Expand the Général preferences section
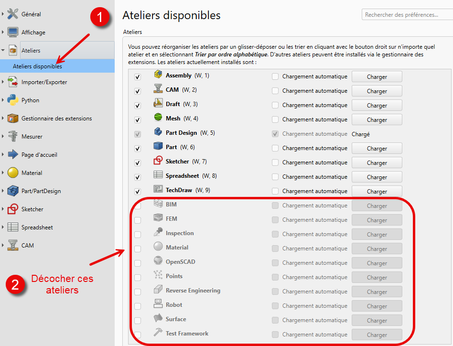The width and height of the screenshot is (453, 346). (x=3, y=14)
